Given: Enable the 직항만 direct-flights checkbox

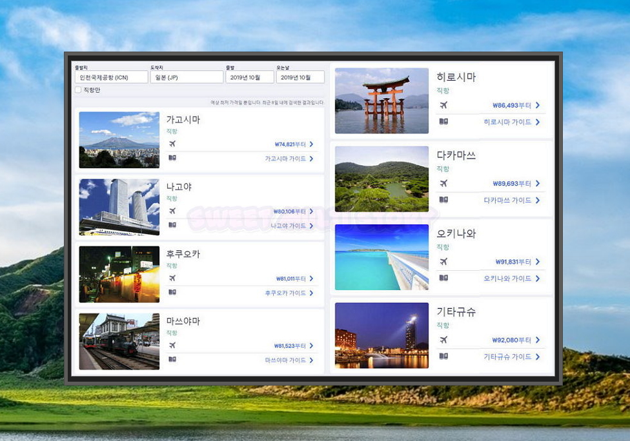Looking at the screenshot, I should pyautogui.click(x=78, y=90).
